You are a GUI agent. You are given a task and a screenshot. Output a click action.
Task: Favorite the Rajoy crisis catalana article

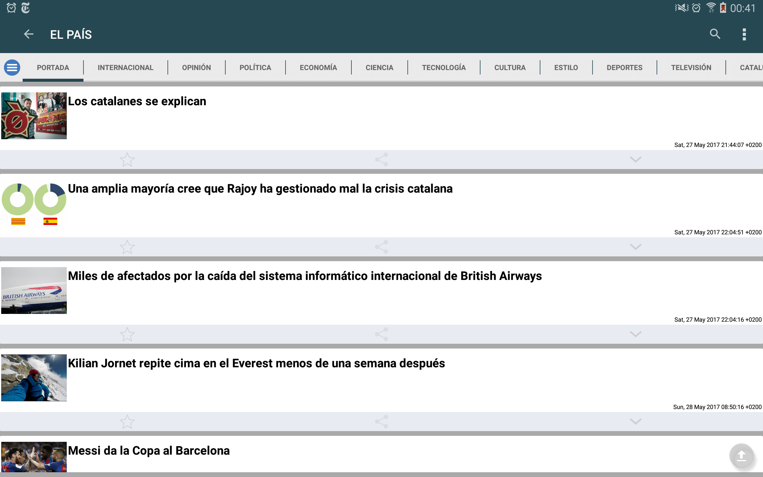(x=127, y=247)
